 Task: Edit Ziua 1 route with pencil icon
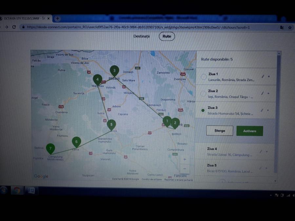pyautogui.click(x=262, y=76)
